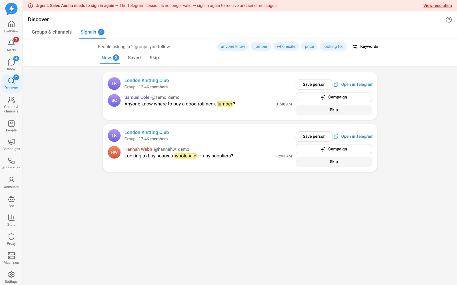Select Discover search icon in sidebar
The width and height of the screenshot is (457, 285).
[x=11, y=84]
